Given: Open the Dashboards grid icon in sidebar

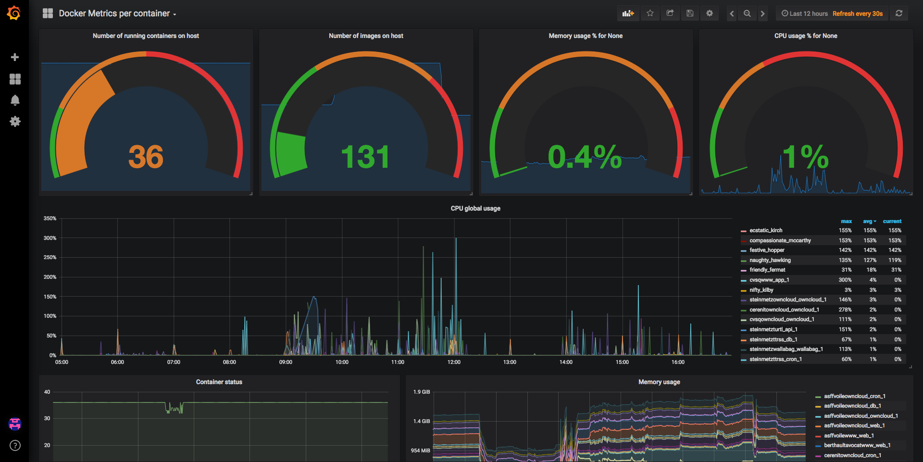Looking at the screenshot, I should [15, 79].
